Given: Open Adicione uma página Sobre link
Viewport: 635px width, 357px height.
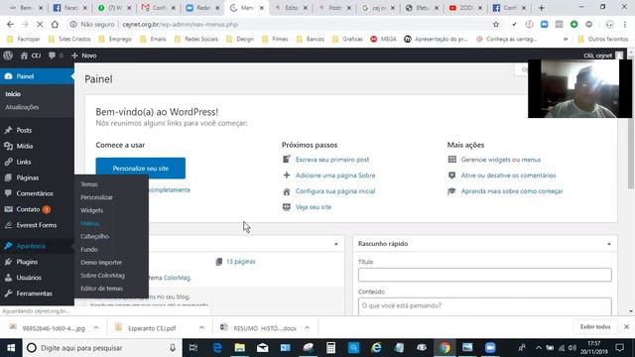Looking at the screenshot, I should [335, 176].
